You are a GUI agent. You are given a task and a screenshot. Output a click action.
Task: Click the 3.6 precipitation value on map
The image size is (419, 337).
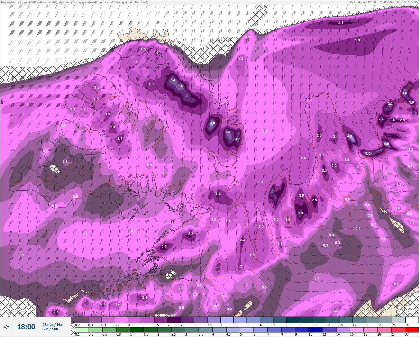pyautogui.click(x=404, y=93)
